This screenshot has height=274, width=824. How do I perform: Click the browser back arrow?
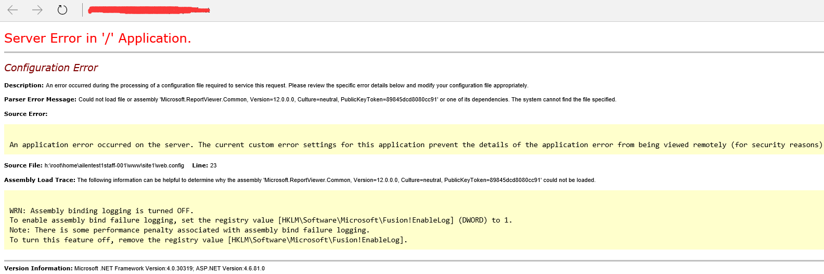[13, 10]
